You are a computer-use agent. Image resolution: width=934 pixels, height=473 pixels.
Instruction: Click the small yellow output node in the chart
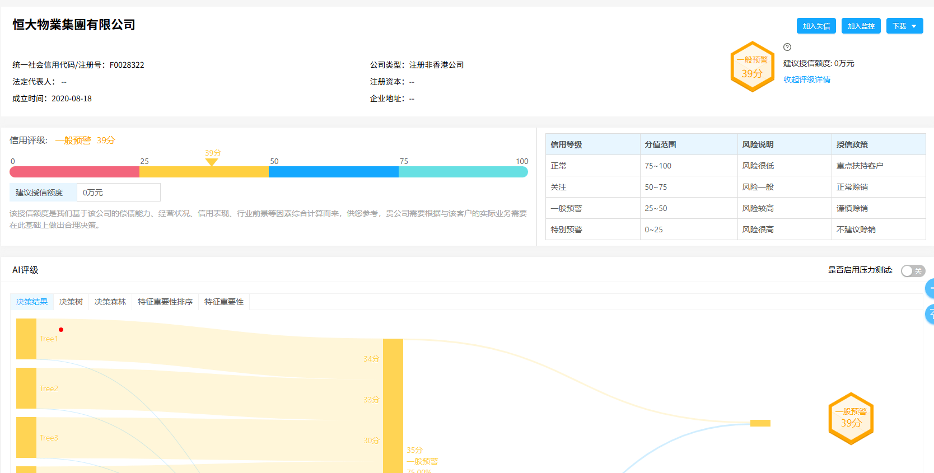pos(760,423)
